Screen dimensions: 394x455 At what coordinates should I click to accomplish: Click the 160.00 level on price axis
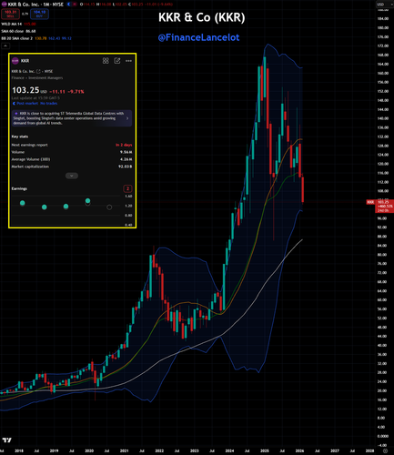tap(382, 73)
